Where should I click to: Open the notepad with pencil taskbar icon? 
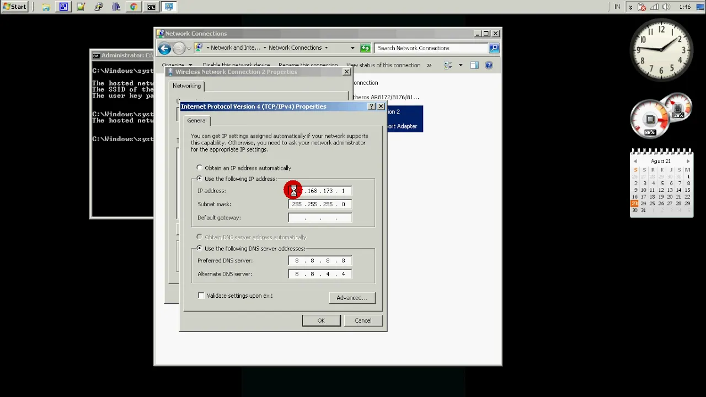click(x=81, y=7)
